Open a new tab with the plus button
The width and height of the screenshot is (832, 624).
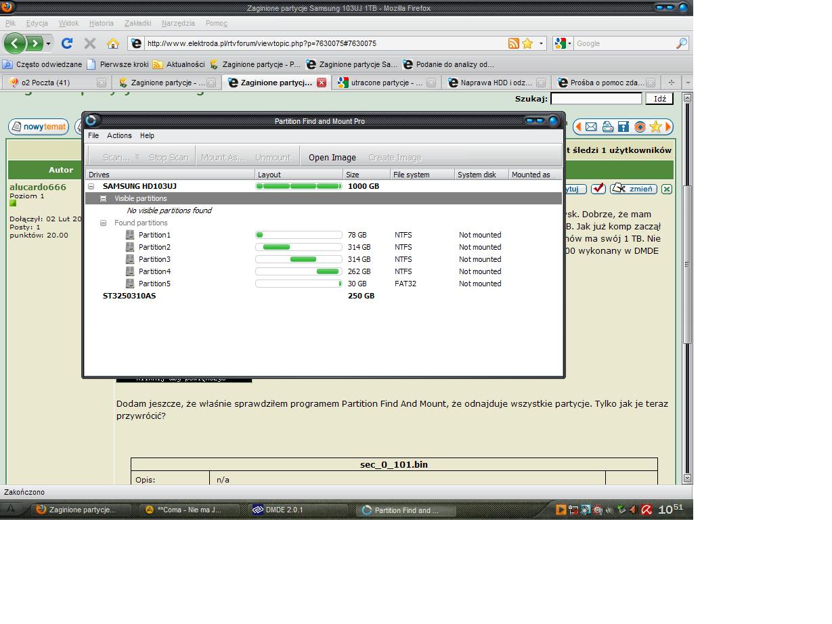pyautogui.click(x=672, y=83)
